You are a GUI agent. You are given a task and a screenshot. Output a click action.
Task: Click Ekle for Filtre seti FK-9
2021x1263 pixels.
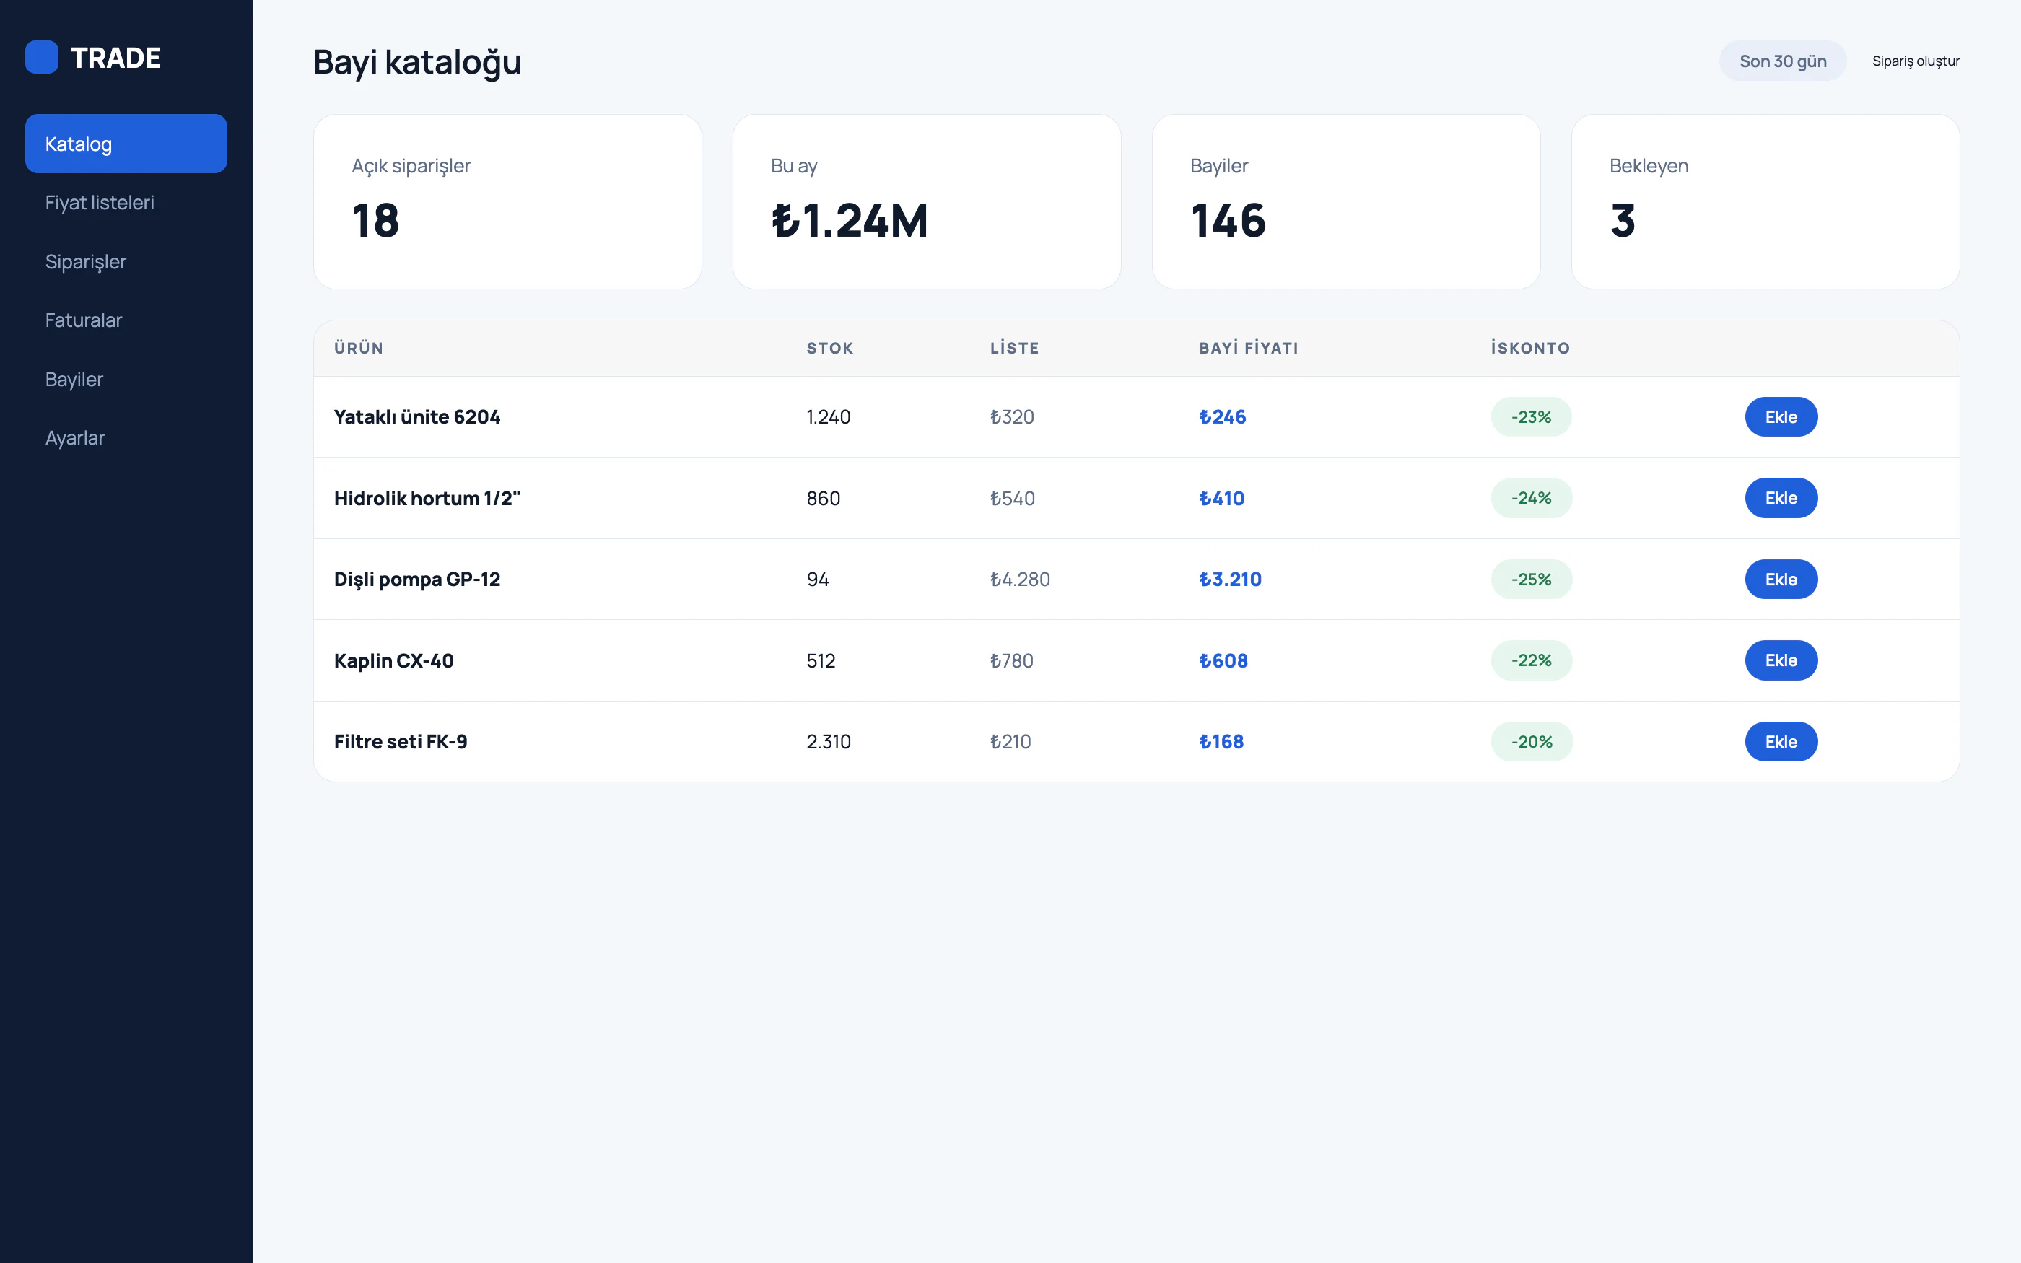1781,741
